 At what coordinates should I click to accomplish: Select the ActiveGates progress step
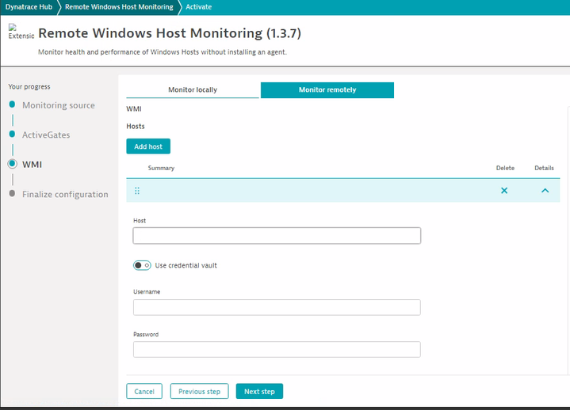46,135
